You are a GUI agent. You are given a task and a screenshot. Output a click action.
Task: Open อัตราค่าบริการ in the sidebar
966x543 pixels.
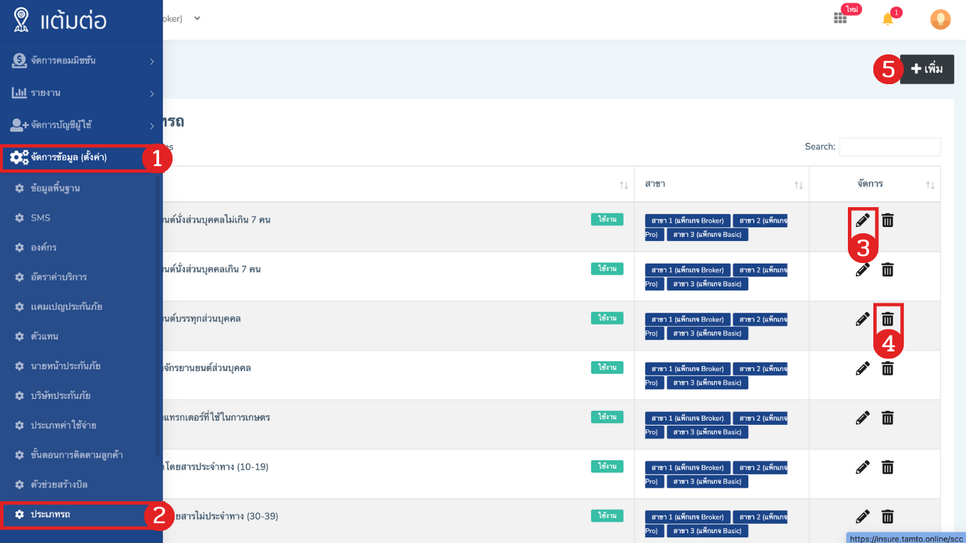[59, 277]
